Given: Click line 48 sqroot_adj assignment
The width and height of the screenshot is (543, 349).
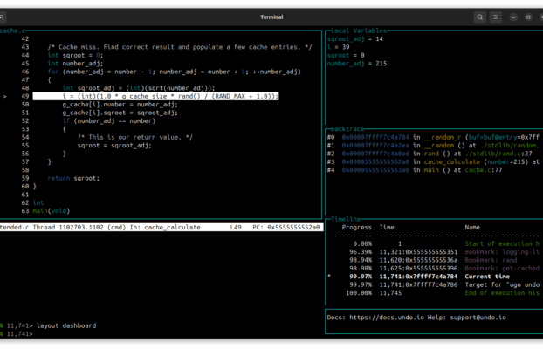Looking at the screenshot, I should pos(139,88).
